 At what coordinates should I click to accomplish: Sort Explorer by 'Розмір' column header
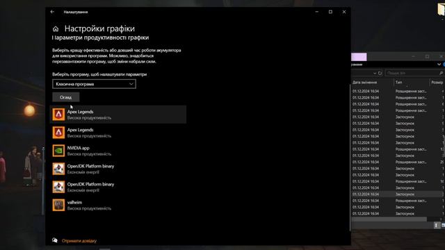coord(437,82)
